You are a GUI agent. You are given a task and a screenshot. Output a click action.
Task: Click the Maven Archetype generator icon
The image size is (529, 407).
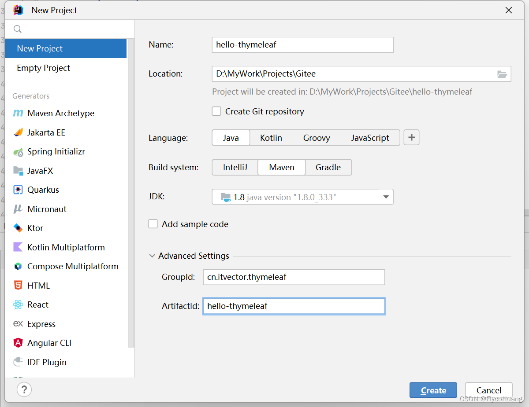[x=18, y=113]
